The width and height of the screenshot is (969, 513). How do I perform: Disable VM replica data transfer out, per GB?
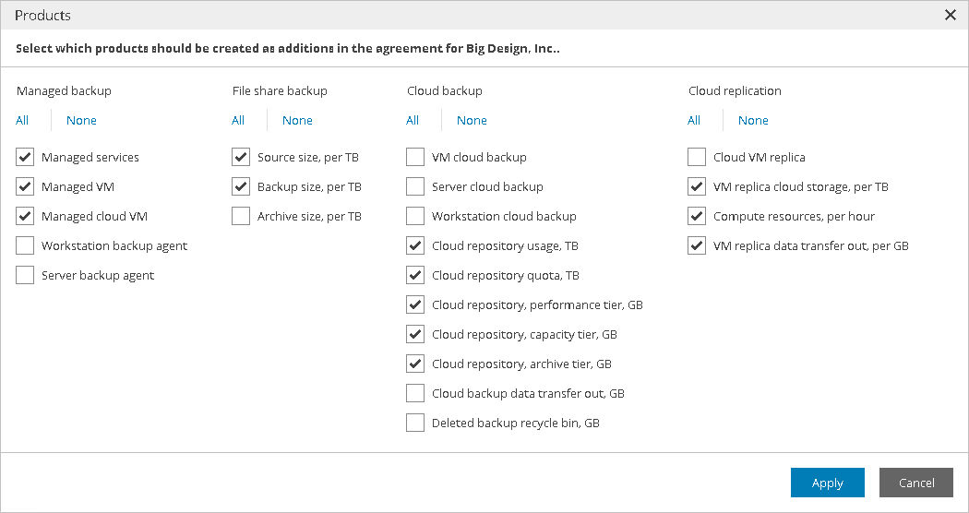697,245
